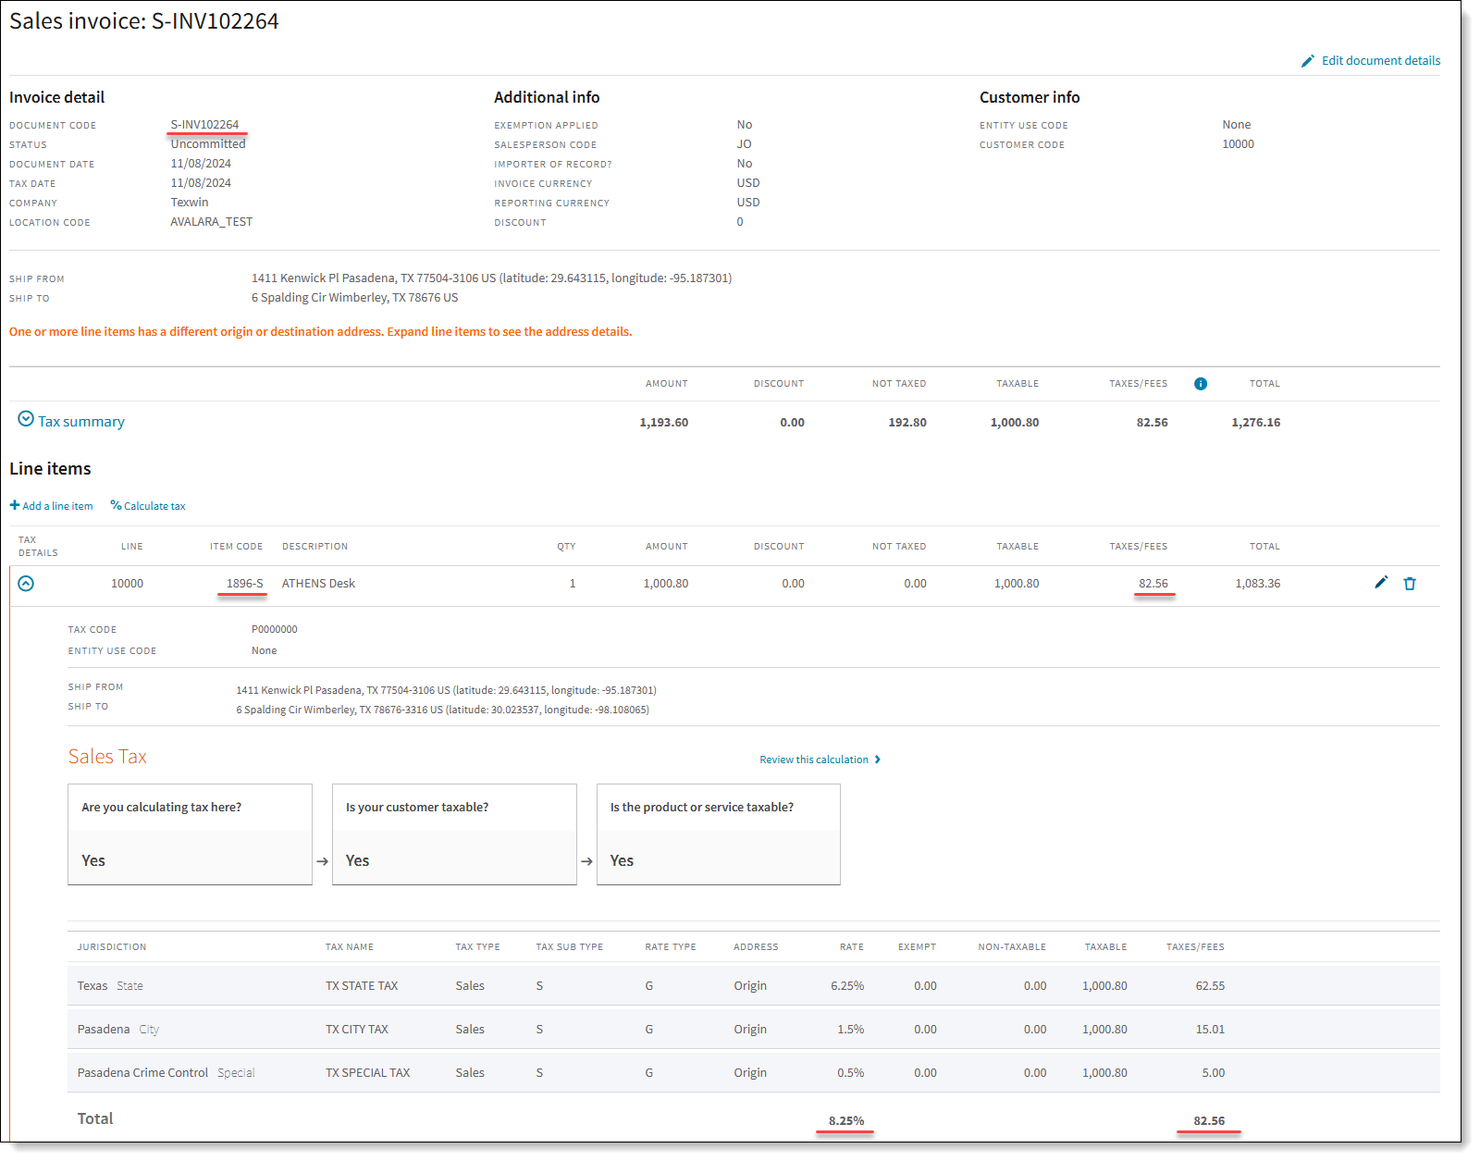Click the plus icon to add line item
Viewport: 1480px width, 1161px height.
click(x=15, y=505)
